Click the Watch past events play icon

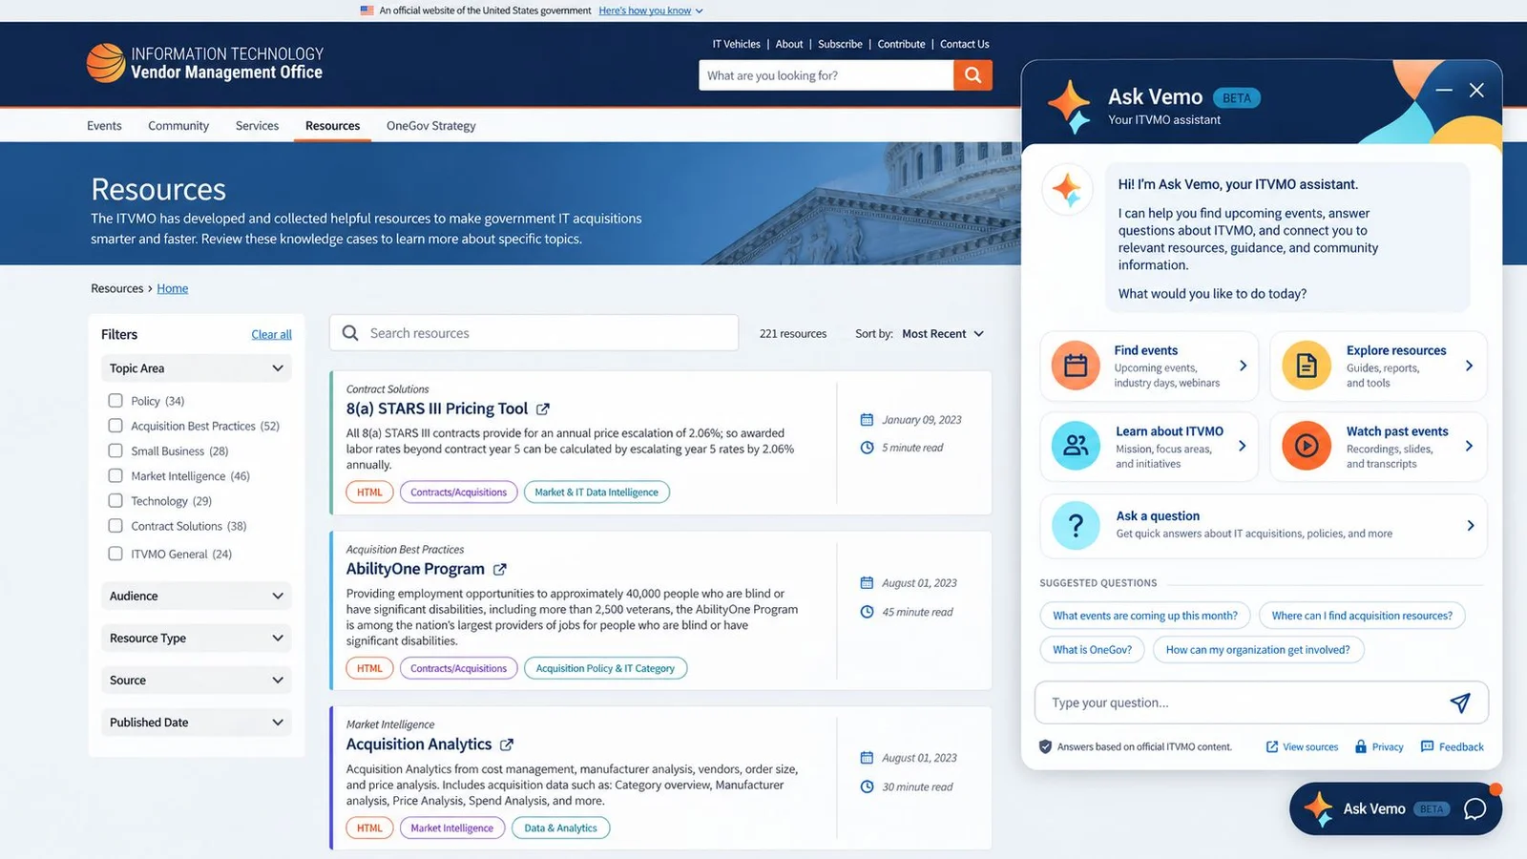[x=1307, y=446]
